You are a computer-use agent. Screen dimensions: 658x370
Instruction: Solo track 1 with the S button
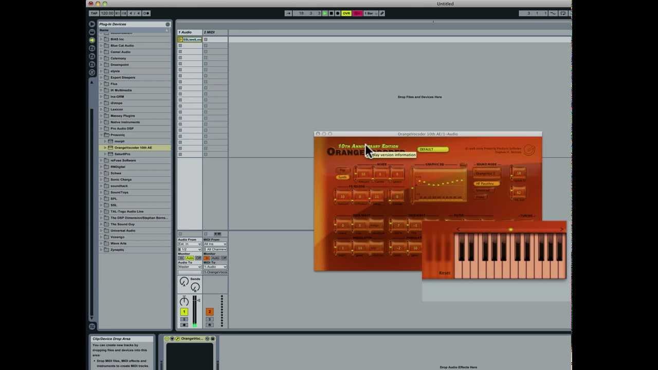184,319
